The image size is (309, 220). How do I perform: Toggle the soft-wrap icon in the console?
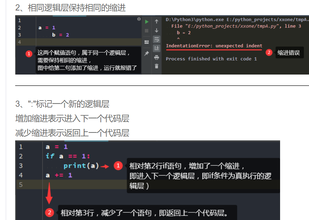coord(156,39)
